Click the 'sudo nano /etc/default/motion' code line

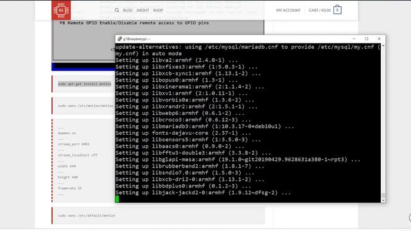pyautogui.click(x=87, y=216)
